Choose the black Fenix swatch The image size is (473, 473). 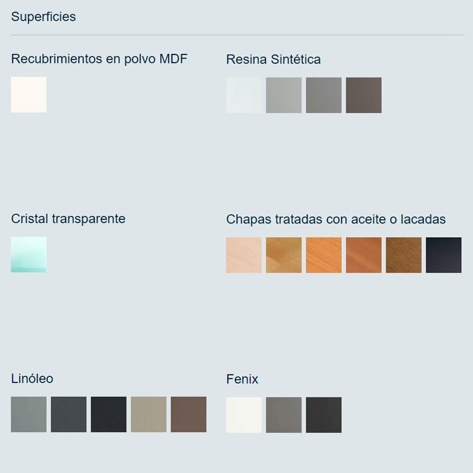pyautogui.click(x=323, y=415)
